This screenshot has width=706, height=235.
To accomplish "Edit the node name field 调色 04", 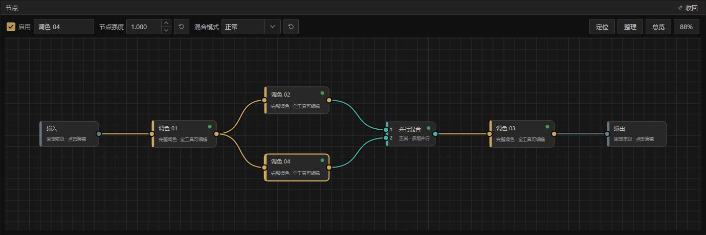I will [64, 27].
